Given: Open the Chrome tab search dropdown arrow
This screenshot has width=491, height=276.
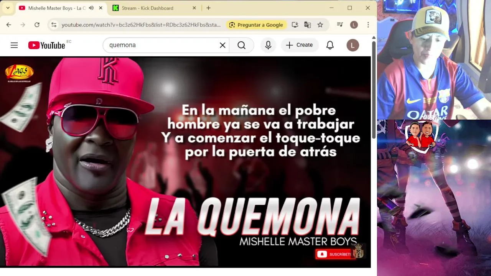Looking at the screenshot, I should [8, 8].
